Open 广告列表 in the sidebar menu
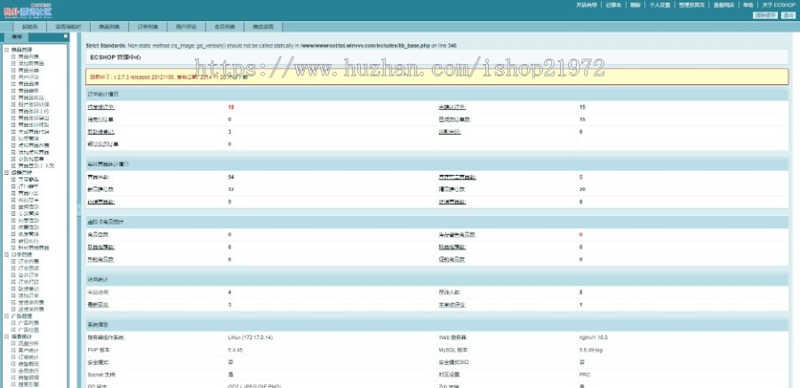 [28, 322]
